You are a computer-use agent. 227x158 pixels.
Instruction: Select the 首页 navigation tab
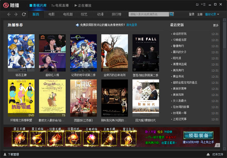pyautogui.click(x=36, y=14)
